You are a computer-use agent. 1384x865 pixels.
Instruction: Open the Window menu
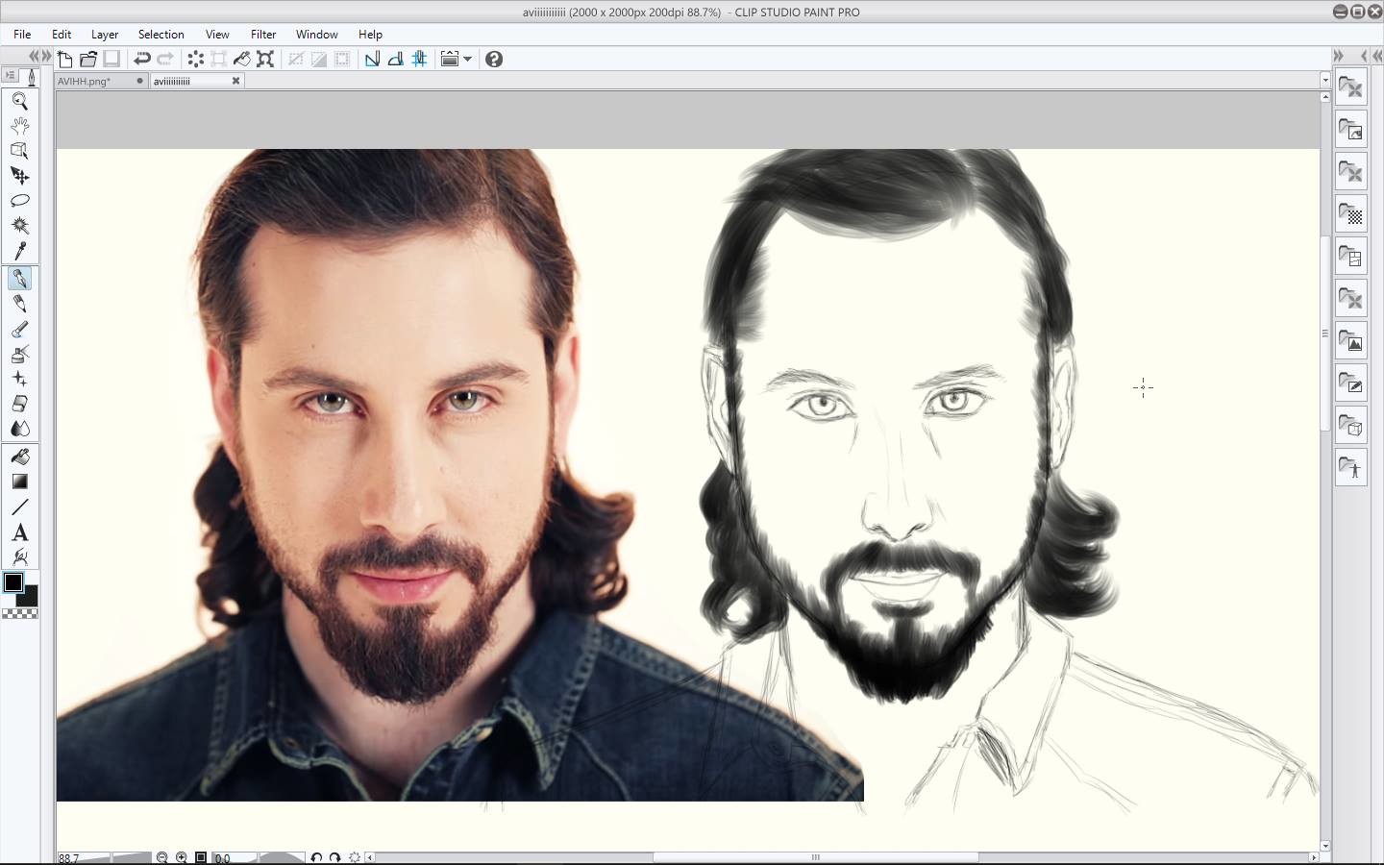pos(316,34)
